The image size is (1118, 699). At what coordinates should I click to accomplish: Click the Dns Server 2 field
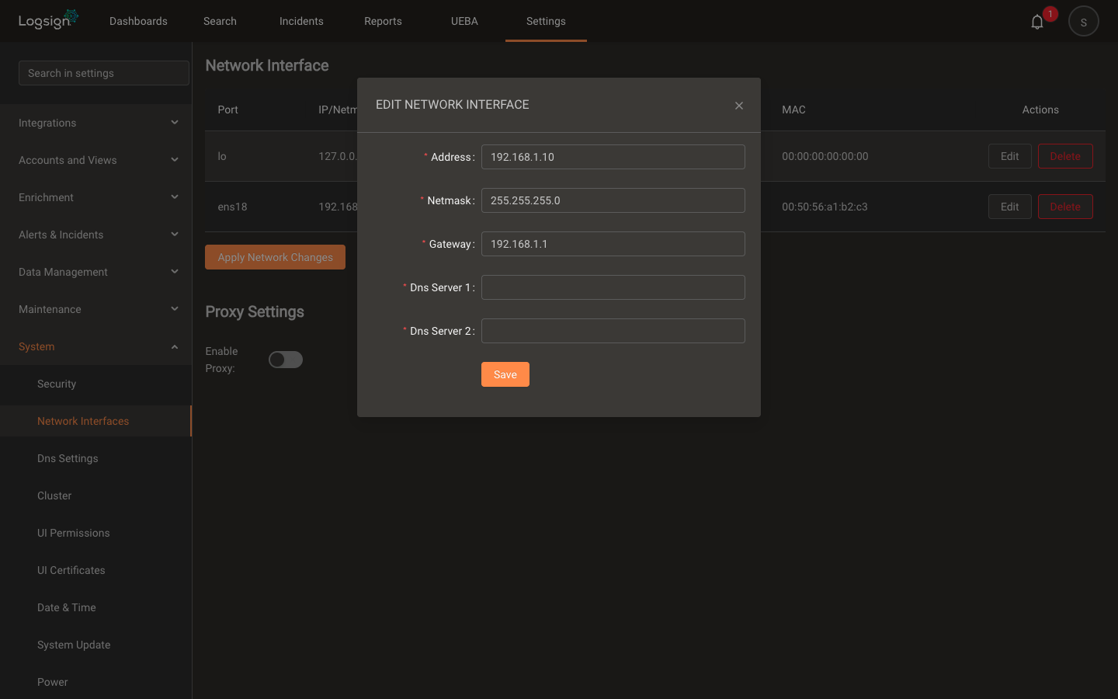click(x=613, y=331)
